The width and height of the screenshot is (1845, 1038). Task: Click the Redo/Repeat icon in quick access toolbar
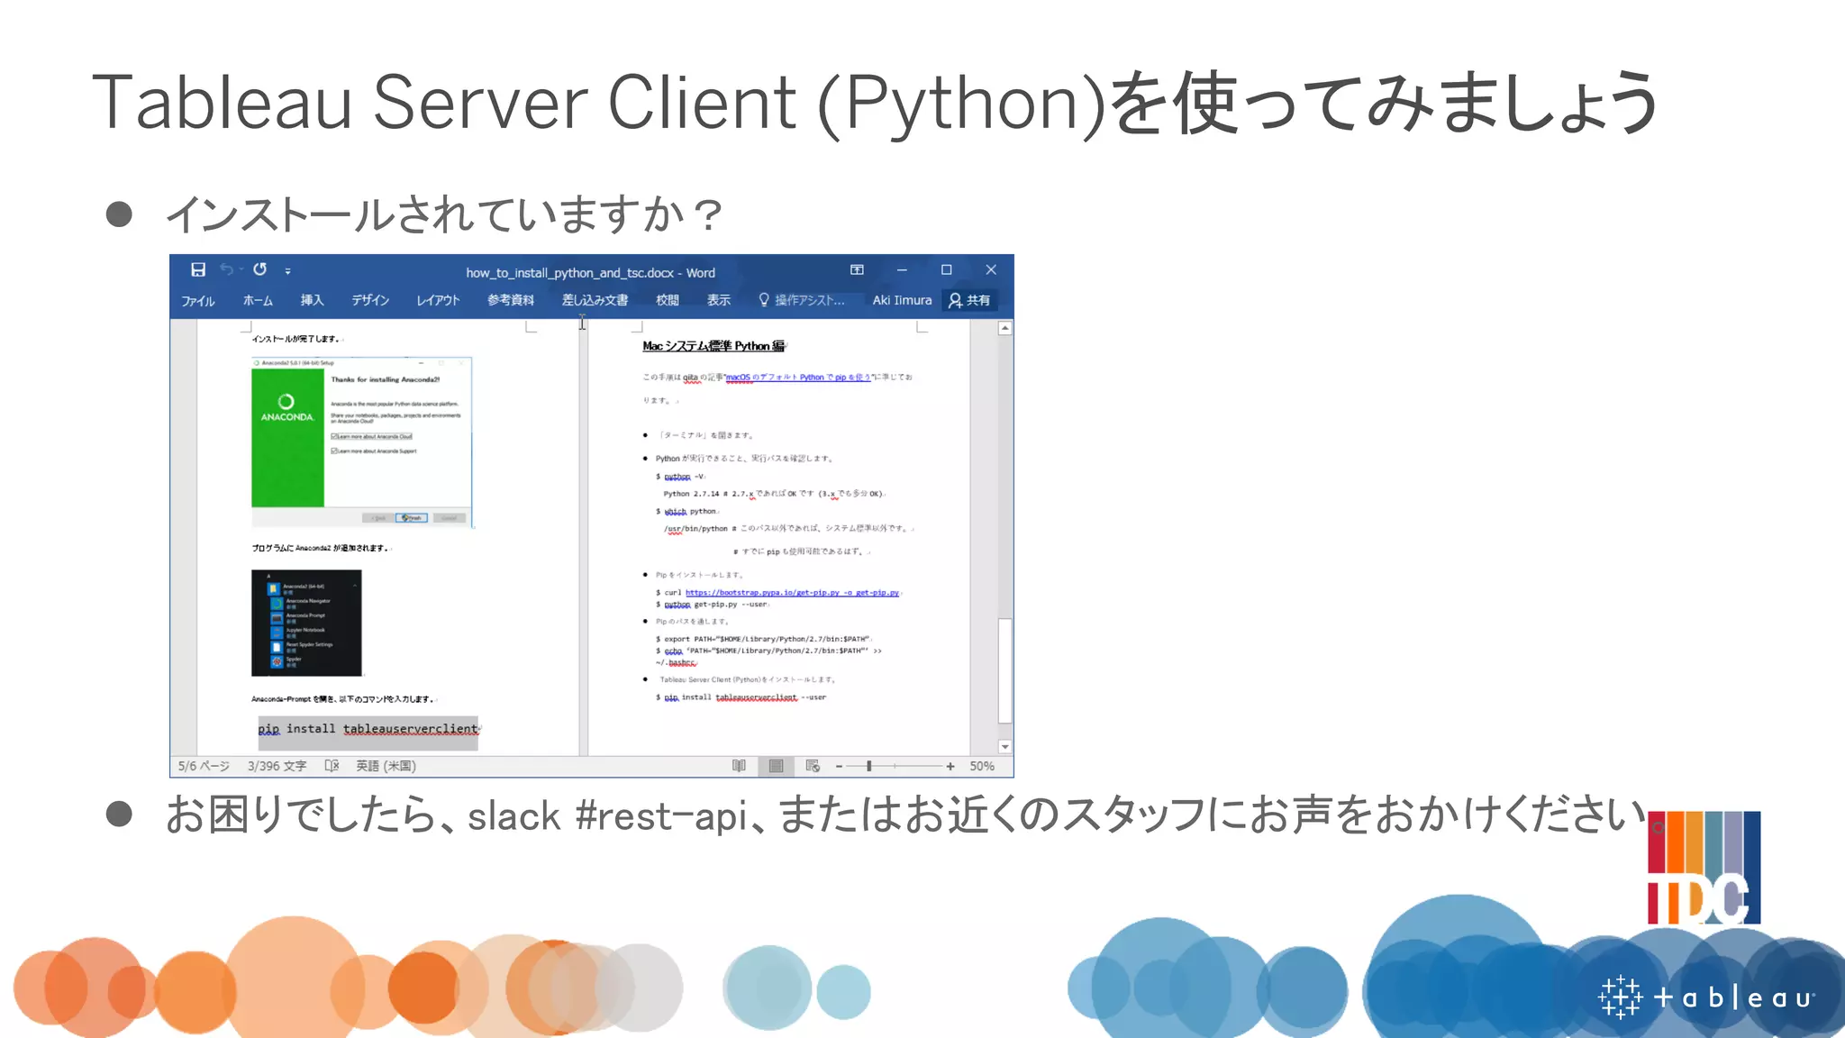(x=260, y=269)
